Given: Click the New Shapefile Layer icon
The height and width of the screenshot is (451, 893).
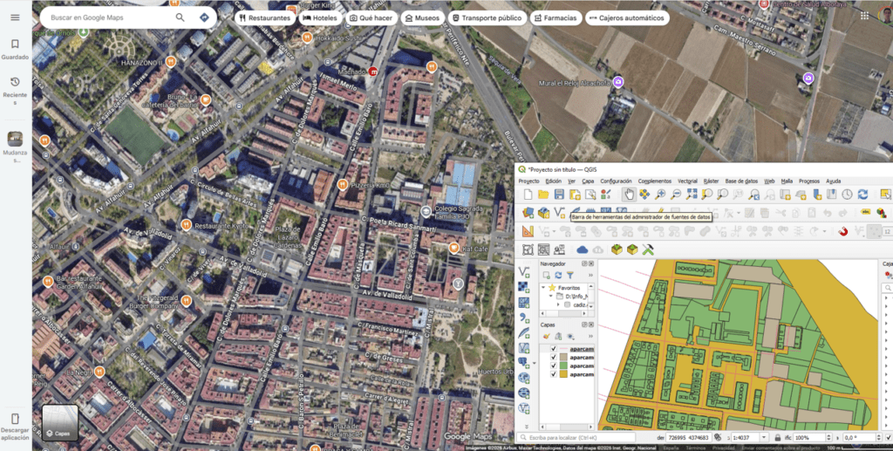Looking at the screenshot, I should 559,213.
